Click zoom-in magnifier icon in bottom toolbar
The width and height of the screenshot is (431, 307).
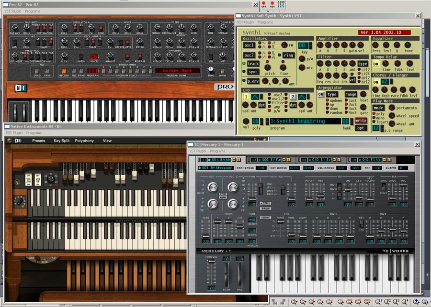tap(294, 302)
